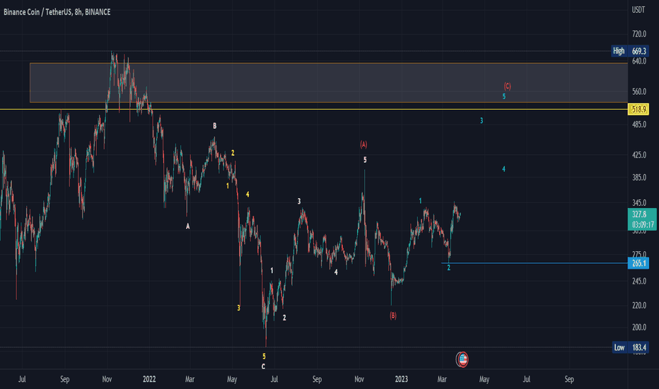This screenshot has height=389, width=659.
Task: Select the yellow 518.9 price axis label
Action: (638, 110)
